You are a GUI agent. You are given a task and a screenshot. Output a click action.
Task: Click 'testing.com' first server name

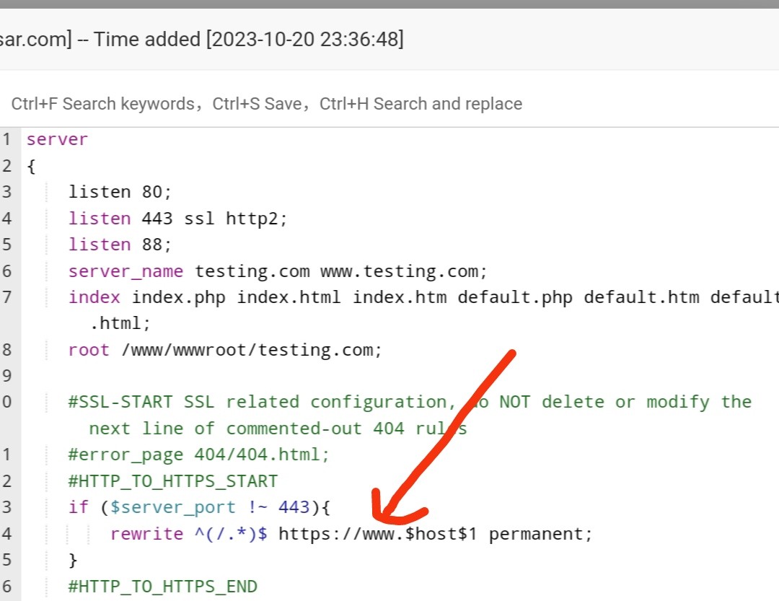coord(252,271)
